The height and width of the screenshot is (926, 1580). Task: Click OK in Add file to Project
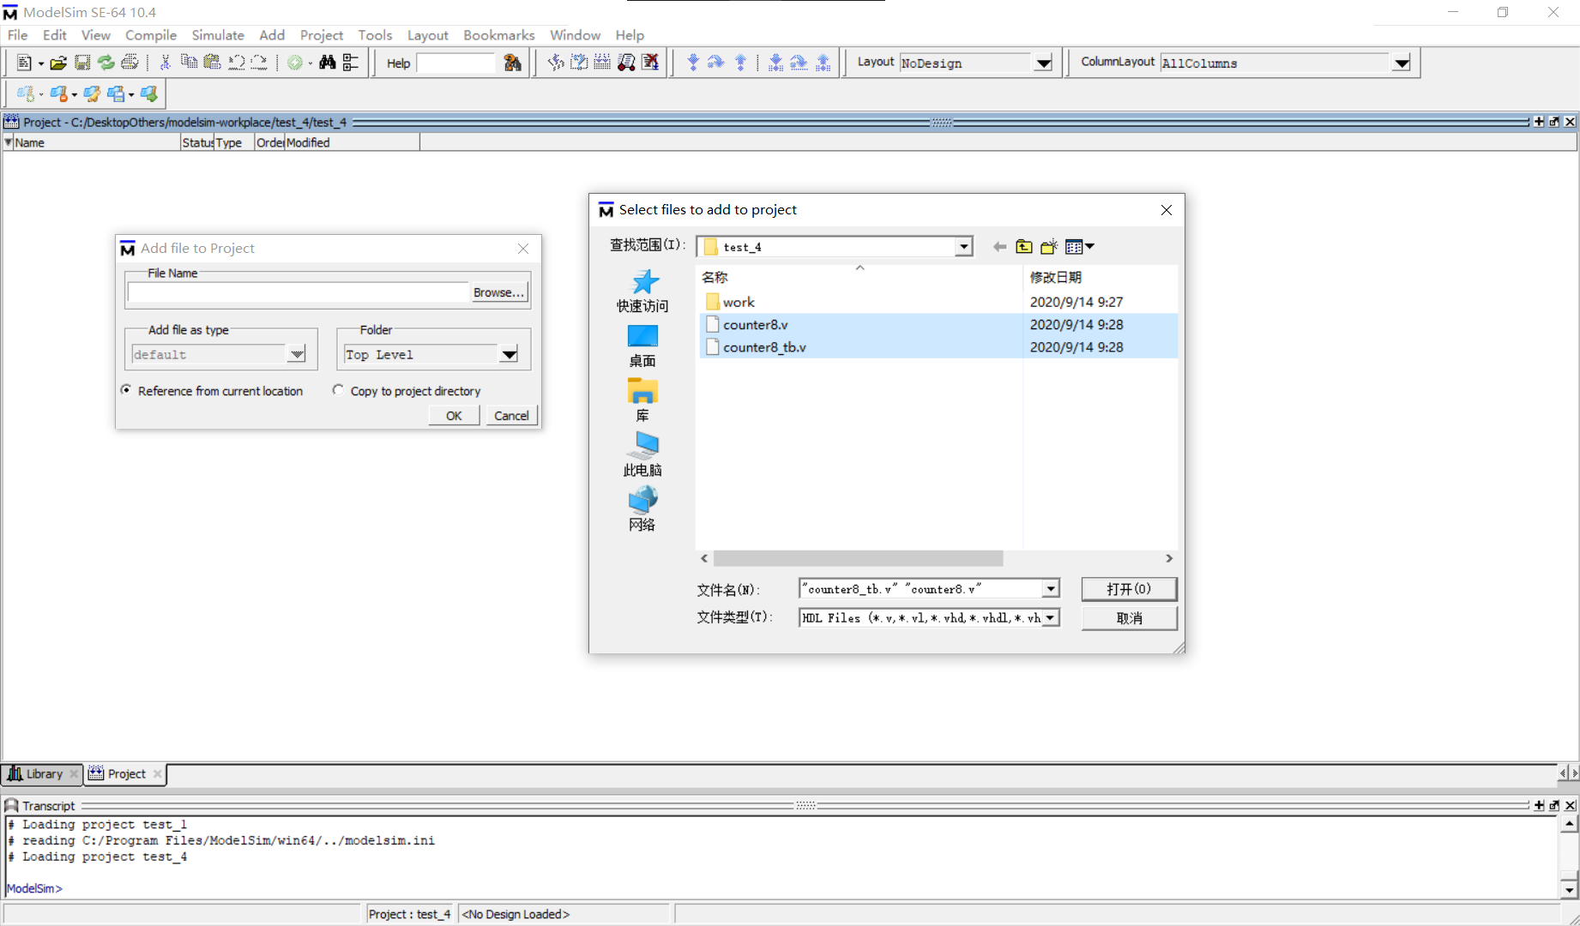point(454,415)
